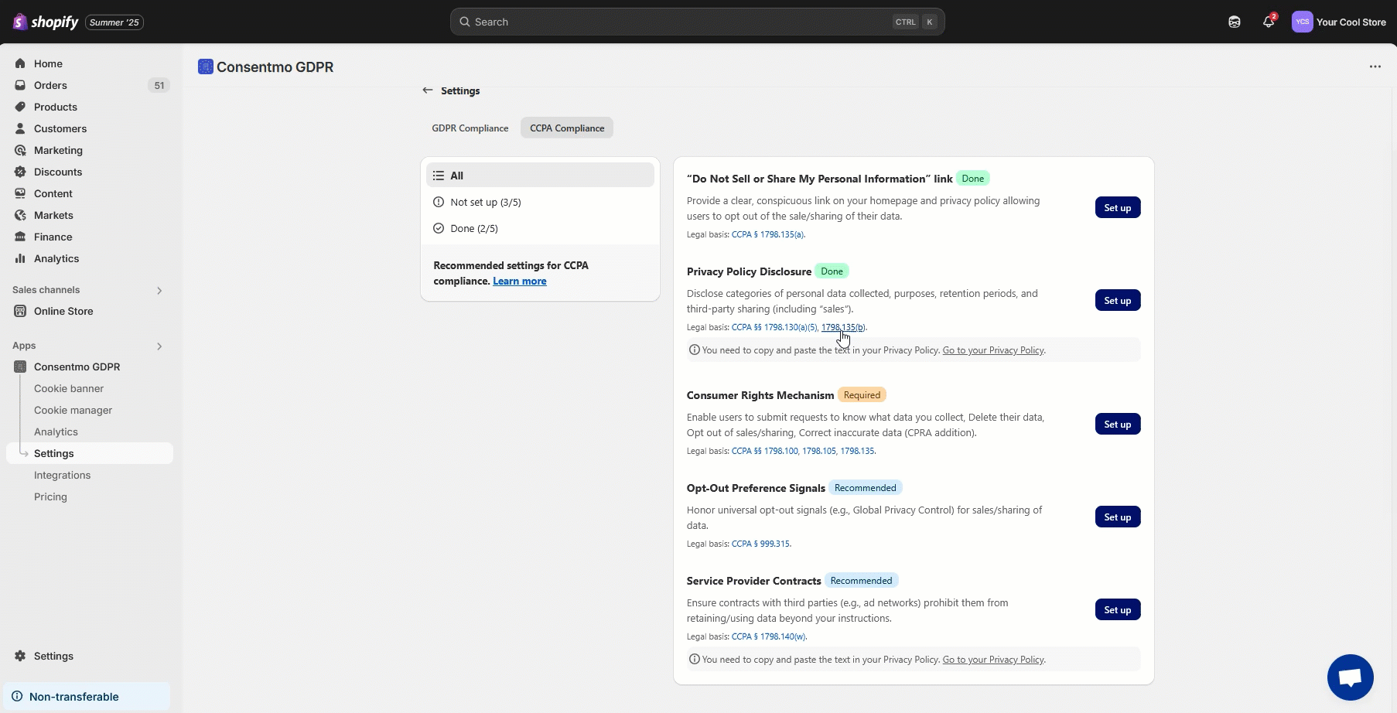1397x713 pixels.
Task: Click the Non-transferable info badge
Action: coord(87,696)
